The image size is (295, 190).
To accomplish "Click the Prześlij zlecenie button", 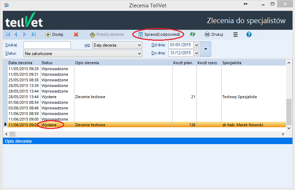I will 107,34.
